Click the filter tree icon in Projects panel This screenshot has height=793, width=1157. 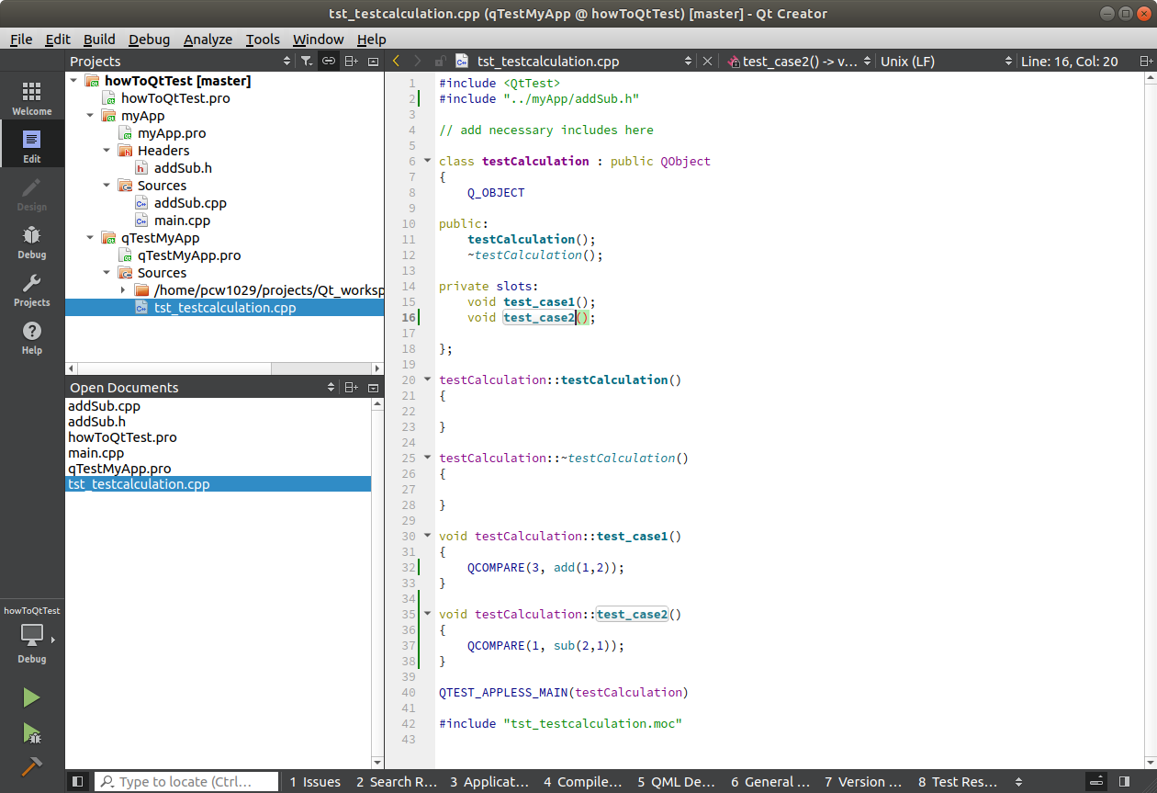point(307,62)
